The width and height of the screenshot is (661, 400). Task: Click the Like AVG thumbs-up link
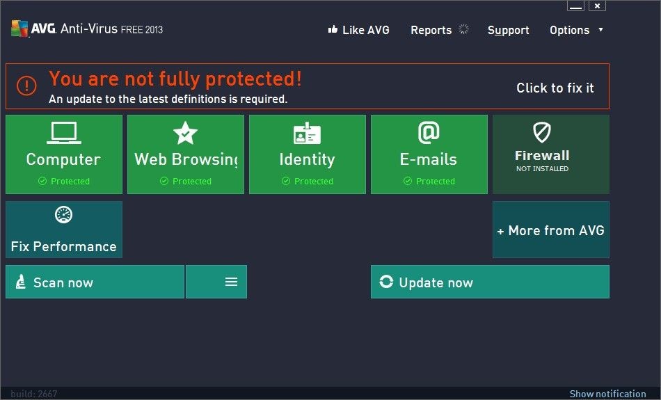tap(358, 30)
